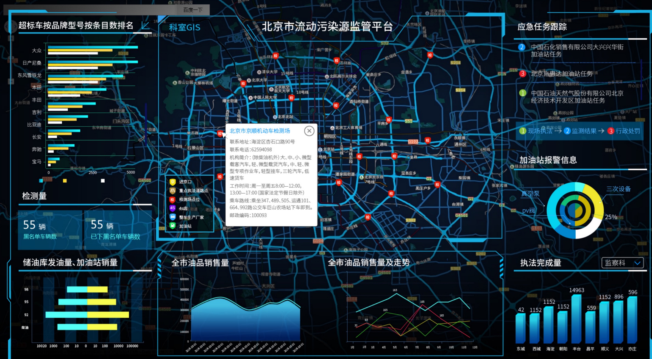Viewport: 652px width, 359px height.
Task: Open 北京施惠达加油站任务 entry
Action: 562,74
